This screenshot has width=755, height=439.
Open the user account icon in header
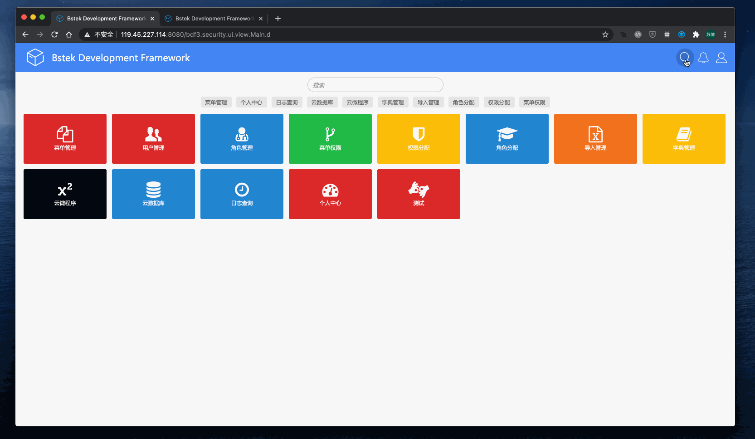point(721,58)
